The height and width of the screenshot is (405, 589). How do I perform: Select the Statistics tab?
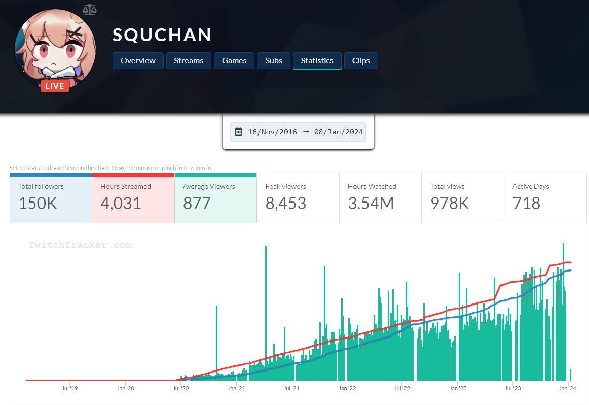point(317,60)
